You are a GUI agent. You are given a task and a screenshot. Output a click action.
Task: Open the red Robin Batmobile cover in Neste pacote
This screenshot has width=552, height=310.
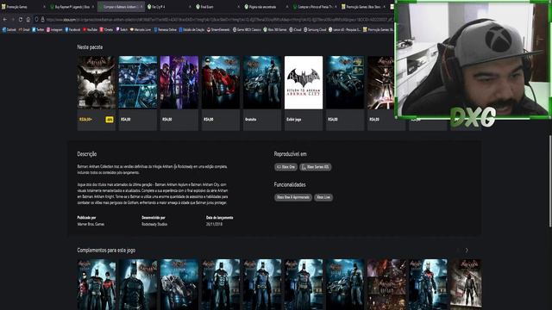click(221, 83)
